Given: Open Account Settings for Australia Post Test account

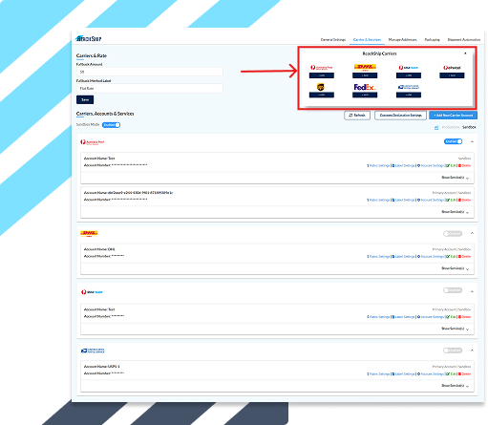Looking at the screenshot, I should 431,165.
